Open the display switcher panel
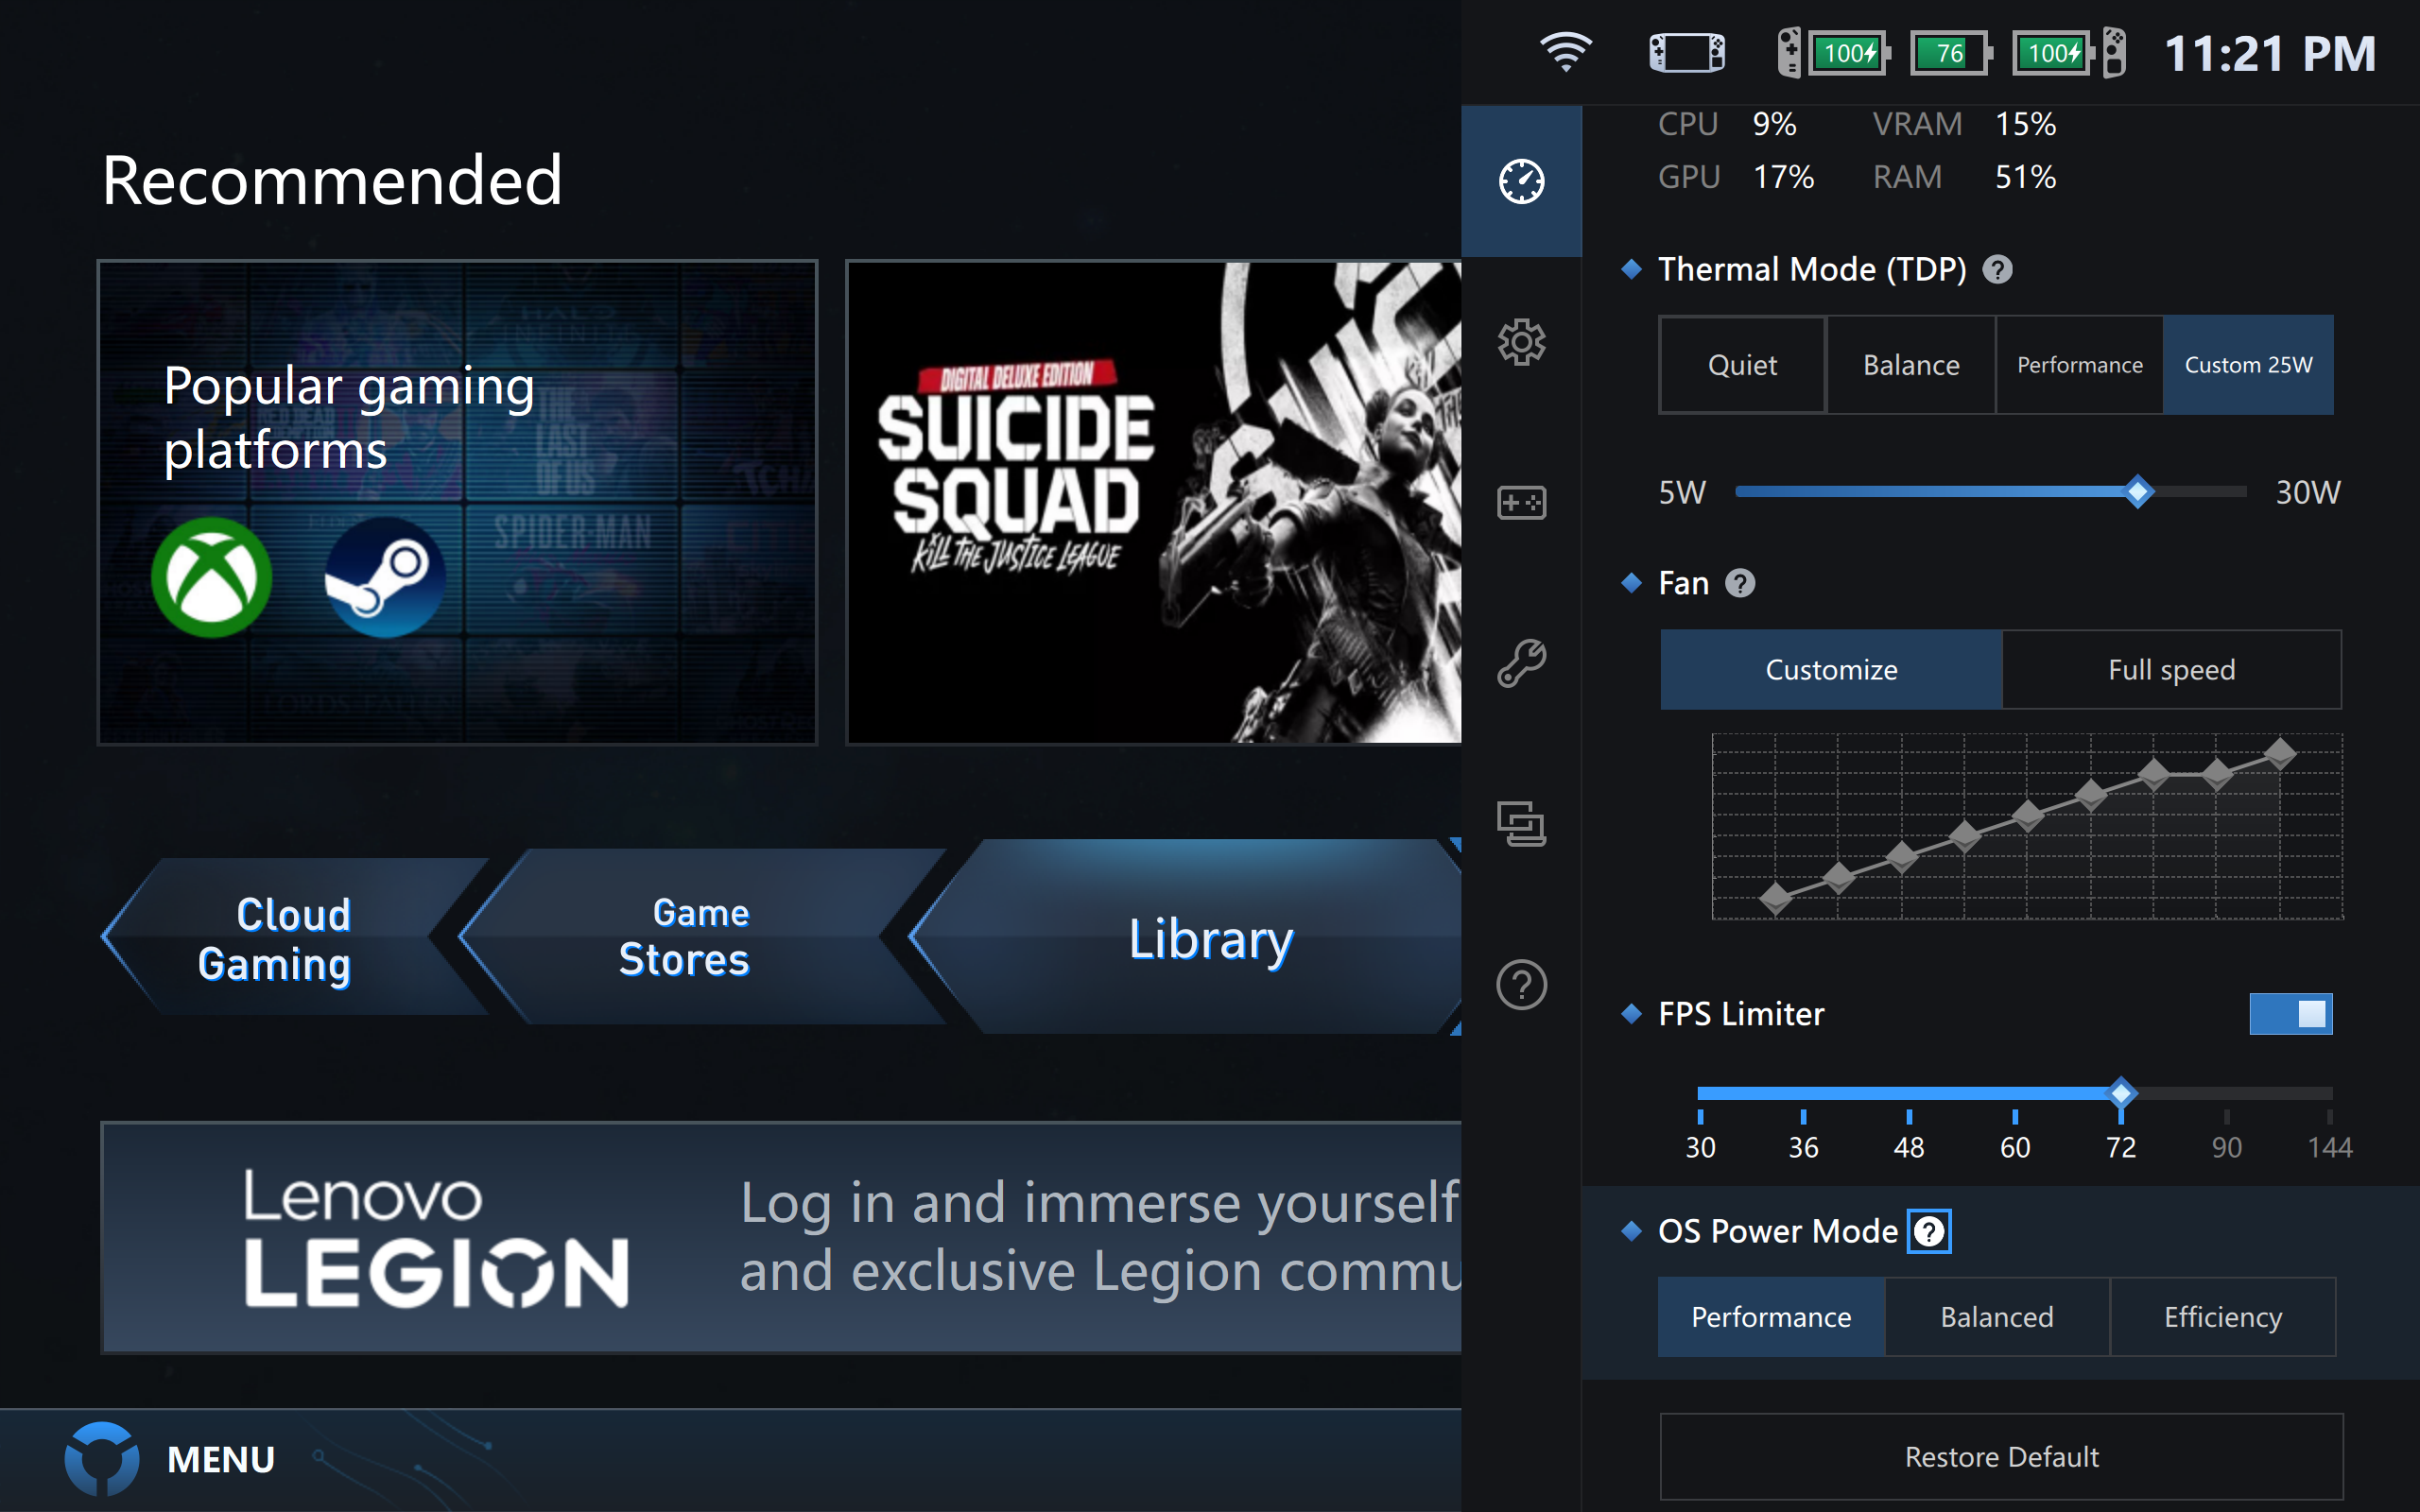The image size is (2420, 1512). (x=1521, y=822)
